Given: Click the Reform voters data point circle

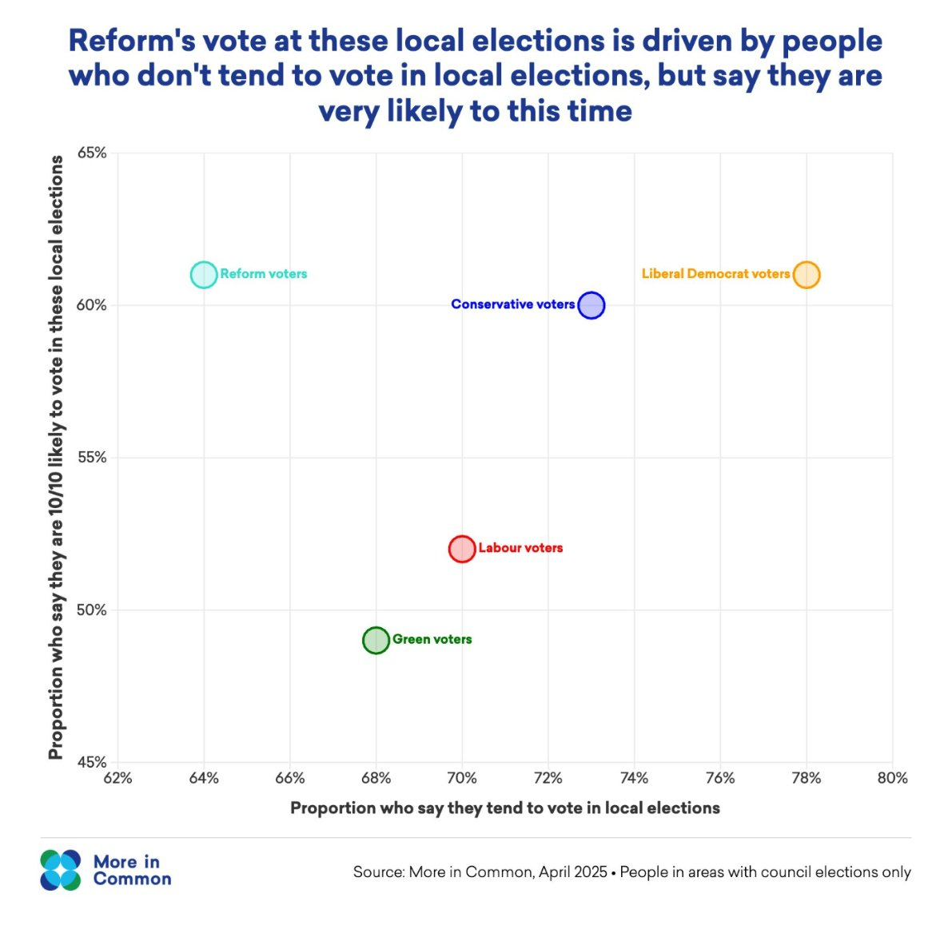Looking at the screenshot, I should (x=204, y=275).
